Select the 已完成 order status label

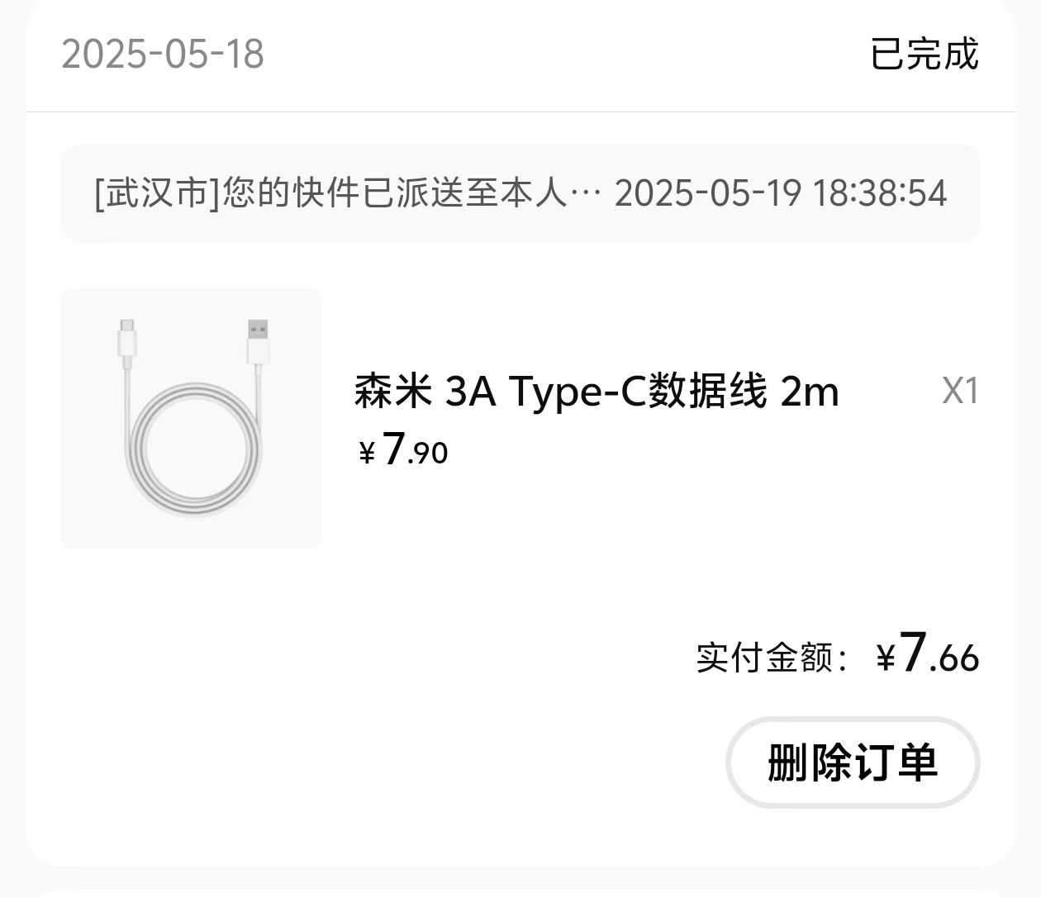[925, 54]
